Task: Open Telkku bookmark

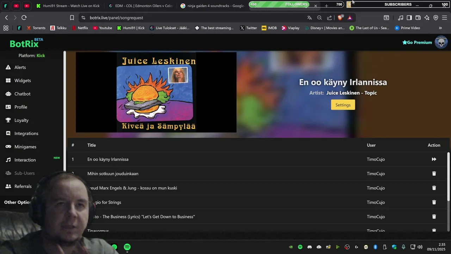Action: point(58,28)
